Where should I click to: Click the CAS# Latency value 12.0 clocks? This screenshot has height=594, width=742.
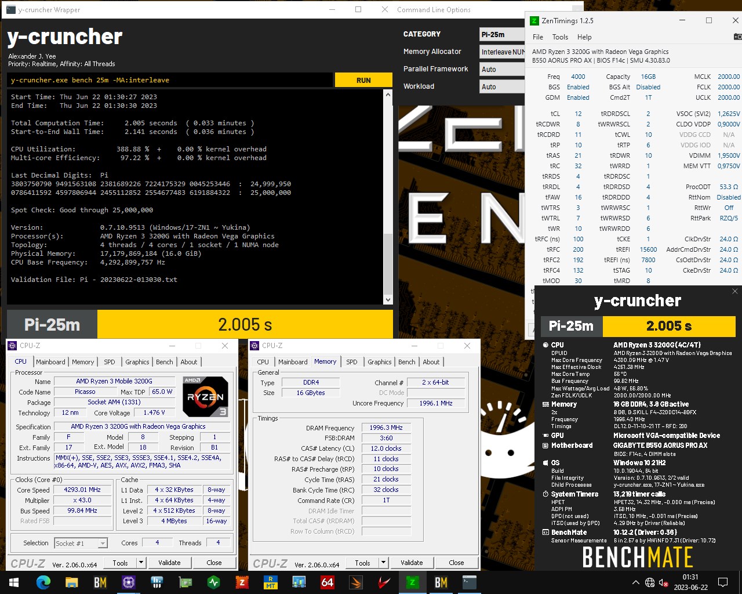click(386, 448)
